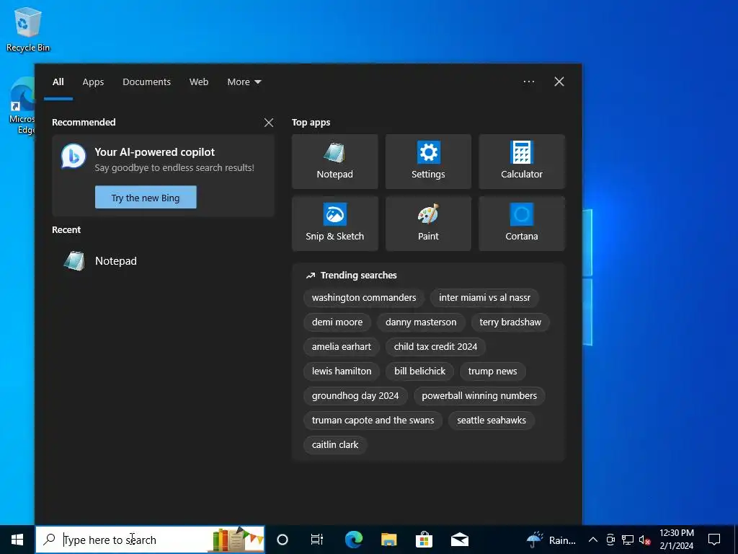738x554 pixels.
Task: Click the terry bradshaw trending chip
Action: (510, 322)
